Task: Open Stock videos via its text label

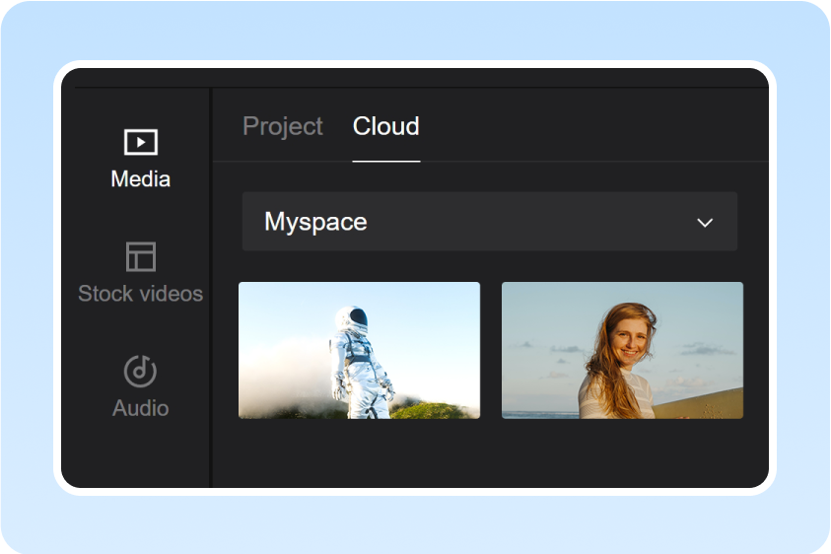Action: coord(141,294)
